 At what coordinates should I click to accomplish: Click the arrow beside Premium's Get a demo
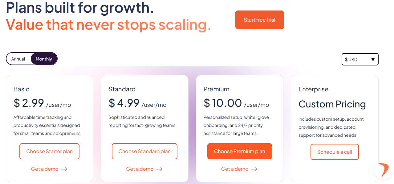[x=254, y=169]
